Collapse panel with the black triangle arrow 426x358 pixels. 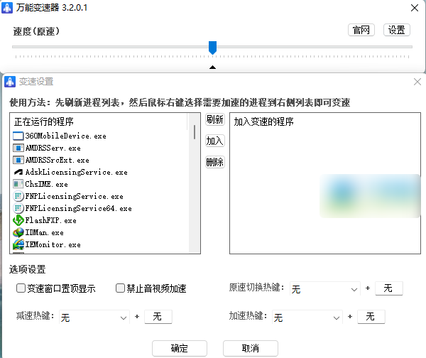coord(213,67)
